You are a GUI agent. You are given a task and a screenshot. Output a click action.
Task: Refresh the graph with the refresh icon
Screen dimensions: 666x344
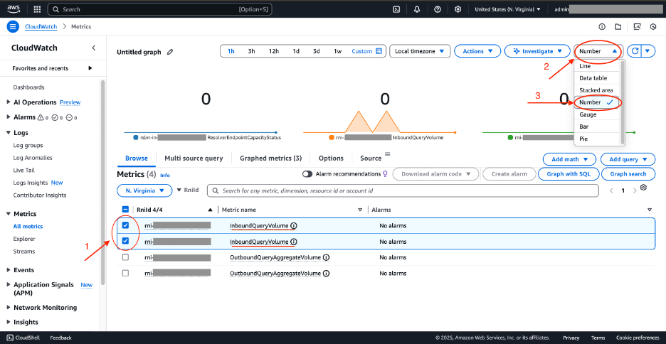coord(635,51)
